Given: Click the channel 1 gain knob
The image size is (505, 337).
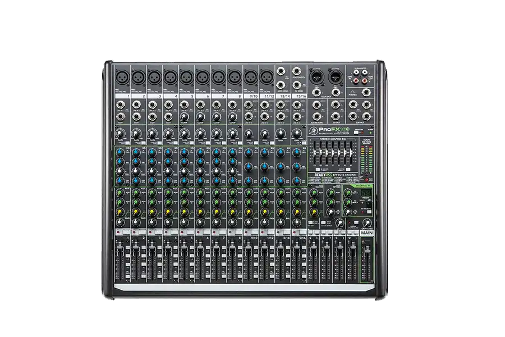Looking at the screenshot, I should (120, 134).
